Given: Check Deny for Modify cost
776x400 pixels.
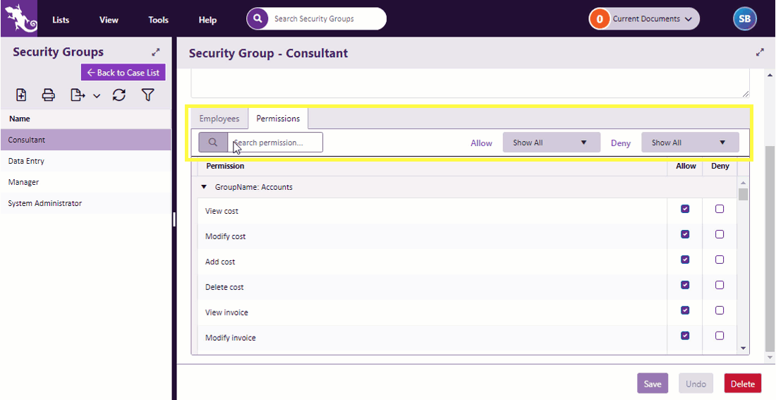Looking at the screenshot, I should point(720,234).
